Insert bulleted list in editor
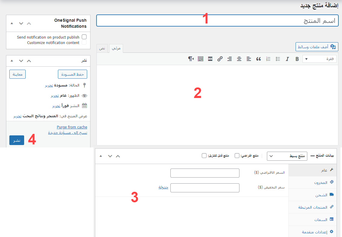The image size is (342, 237). tap(278, 59)
